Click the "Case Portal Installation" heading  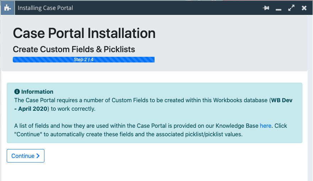point(84,33)
